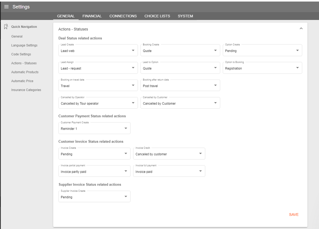This screenshot has width=319, height=229.
Task: Click the Settings page title
Action: pos(21,7)
